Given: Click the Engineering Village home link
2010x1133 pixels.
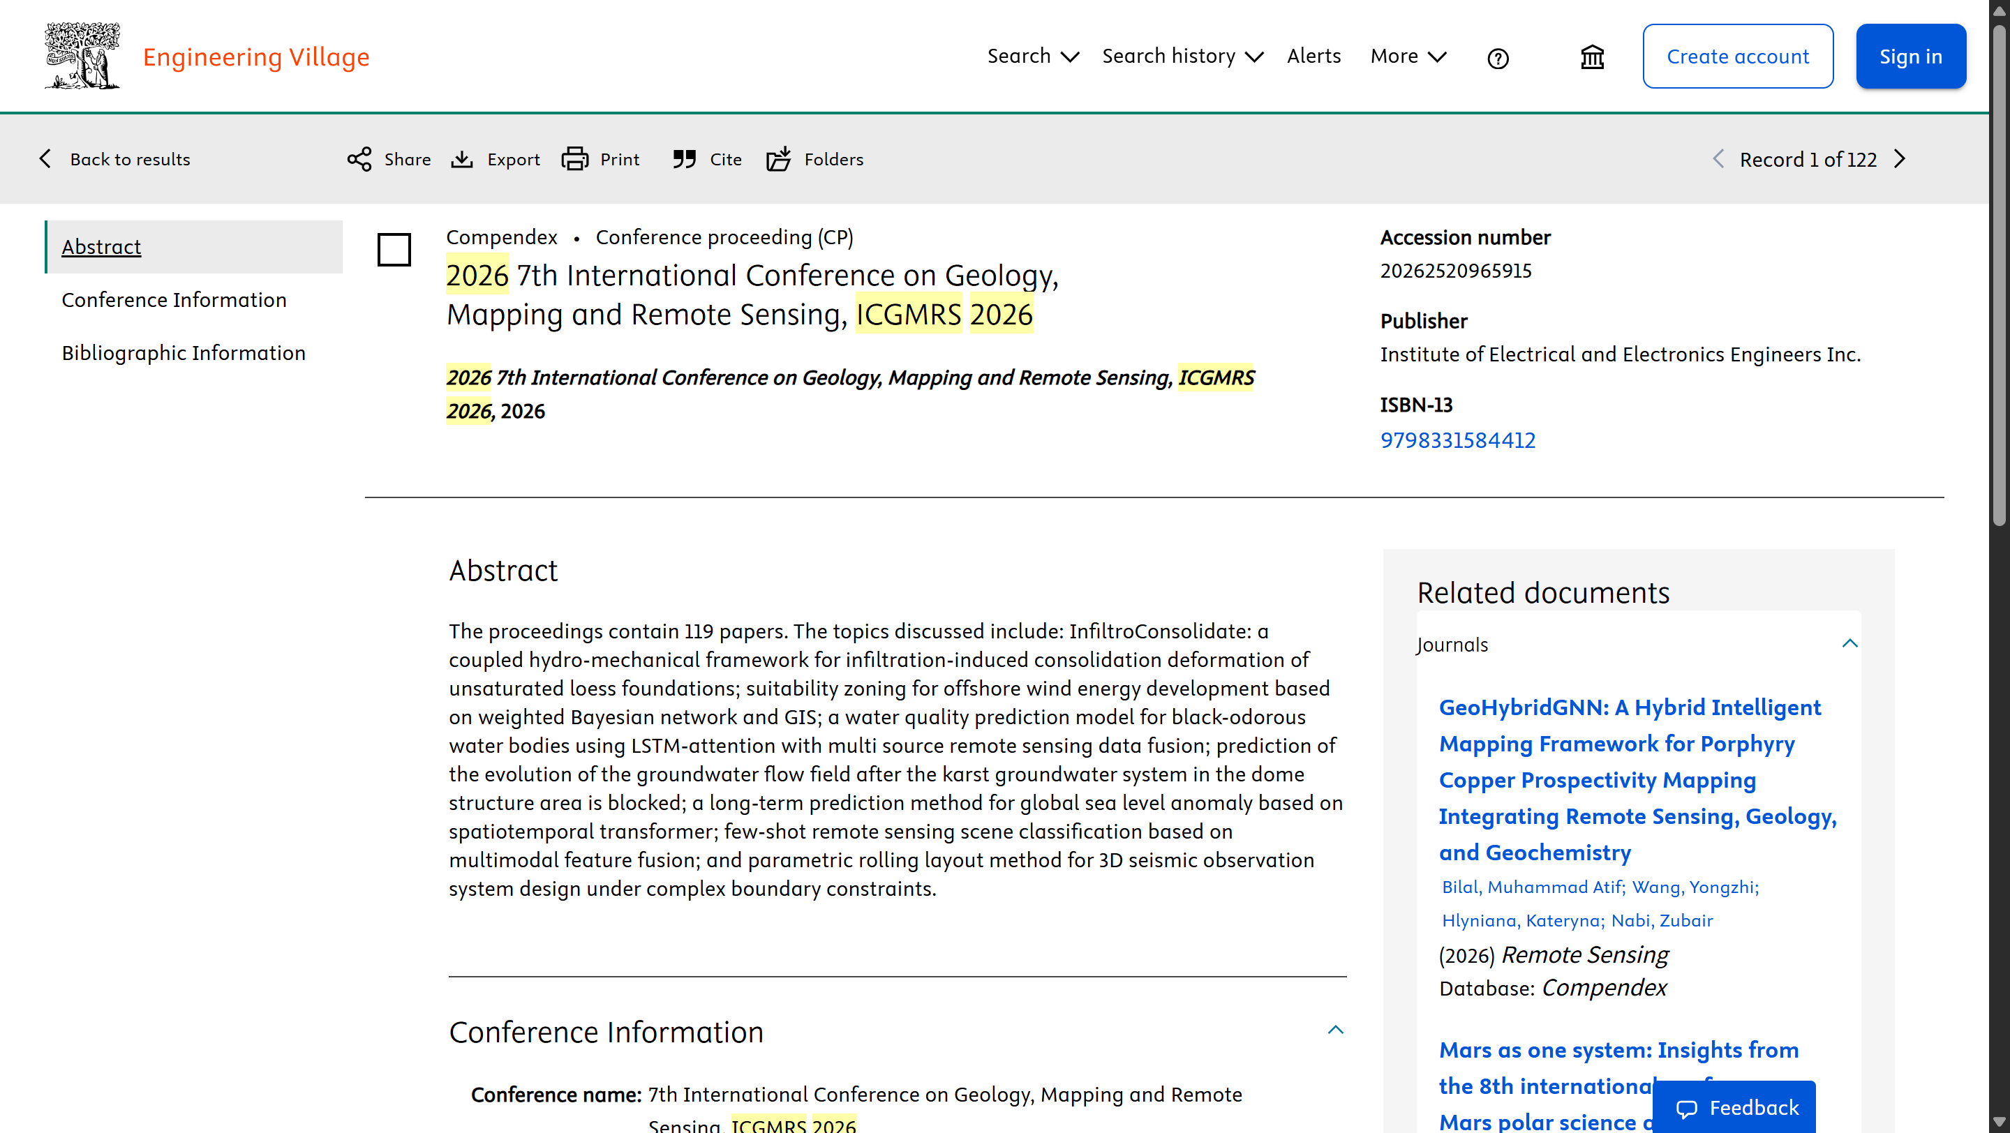Looking at the screenshot, I should pos(256,57).
